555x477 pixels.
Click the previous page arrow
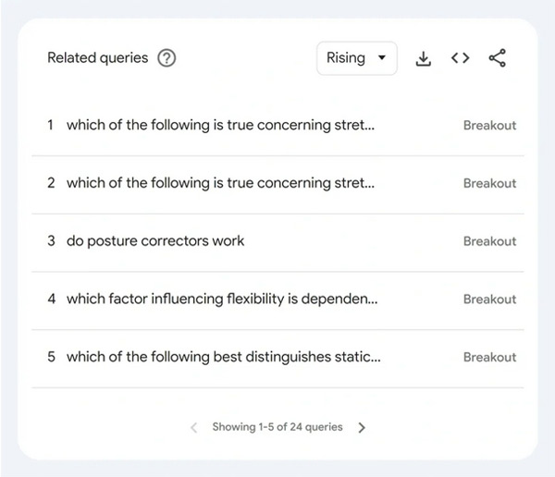(193, 427)
